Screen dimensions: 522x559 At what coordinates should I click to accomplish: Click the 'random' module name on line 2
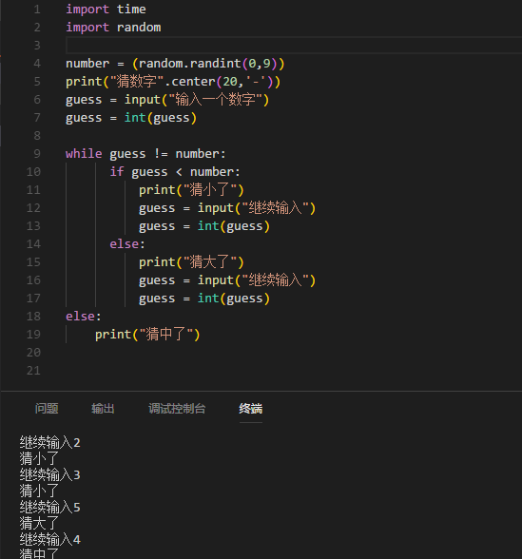coord(139,28)
